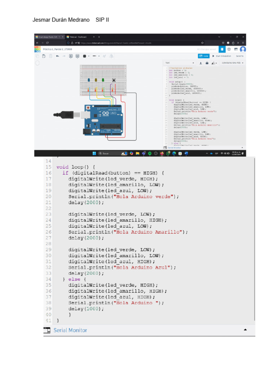This screenshot has height=370, width=277.
Task: Download the code file
Action: [201, 63]
